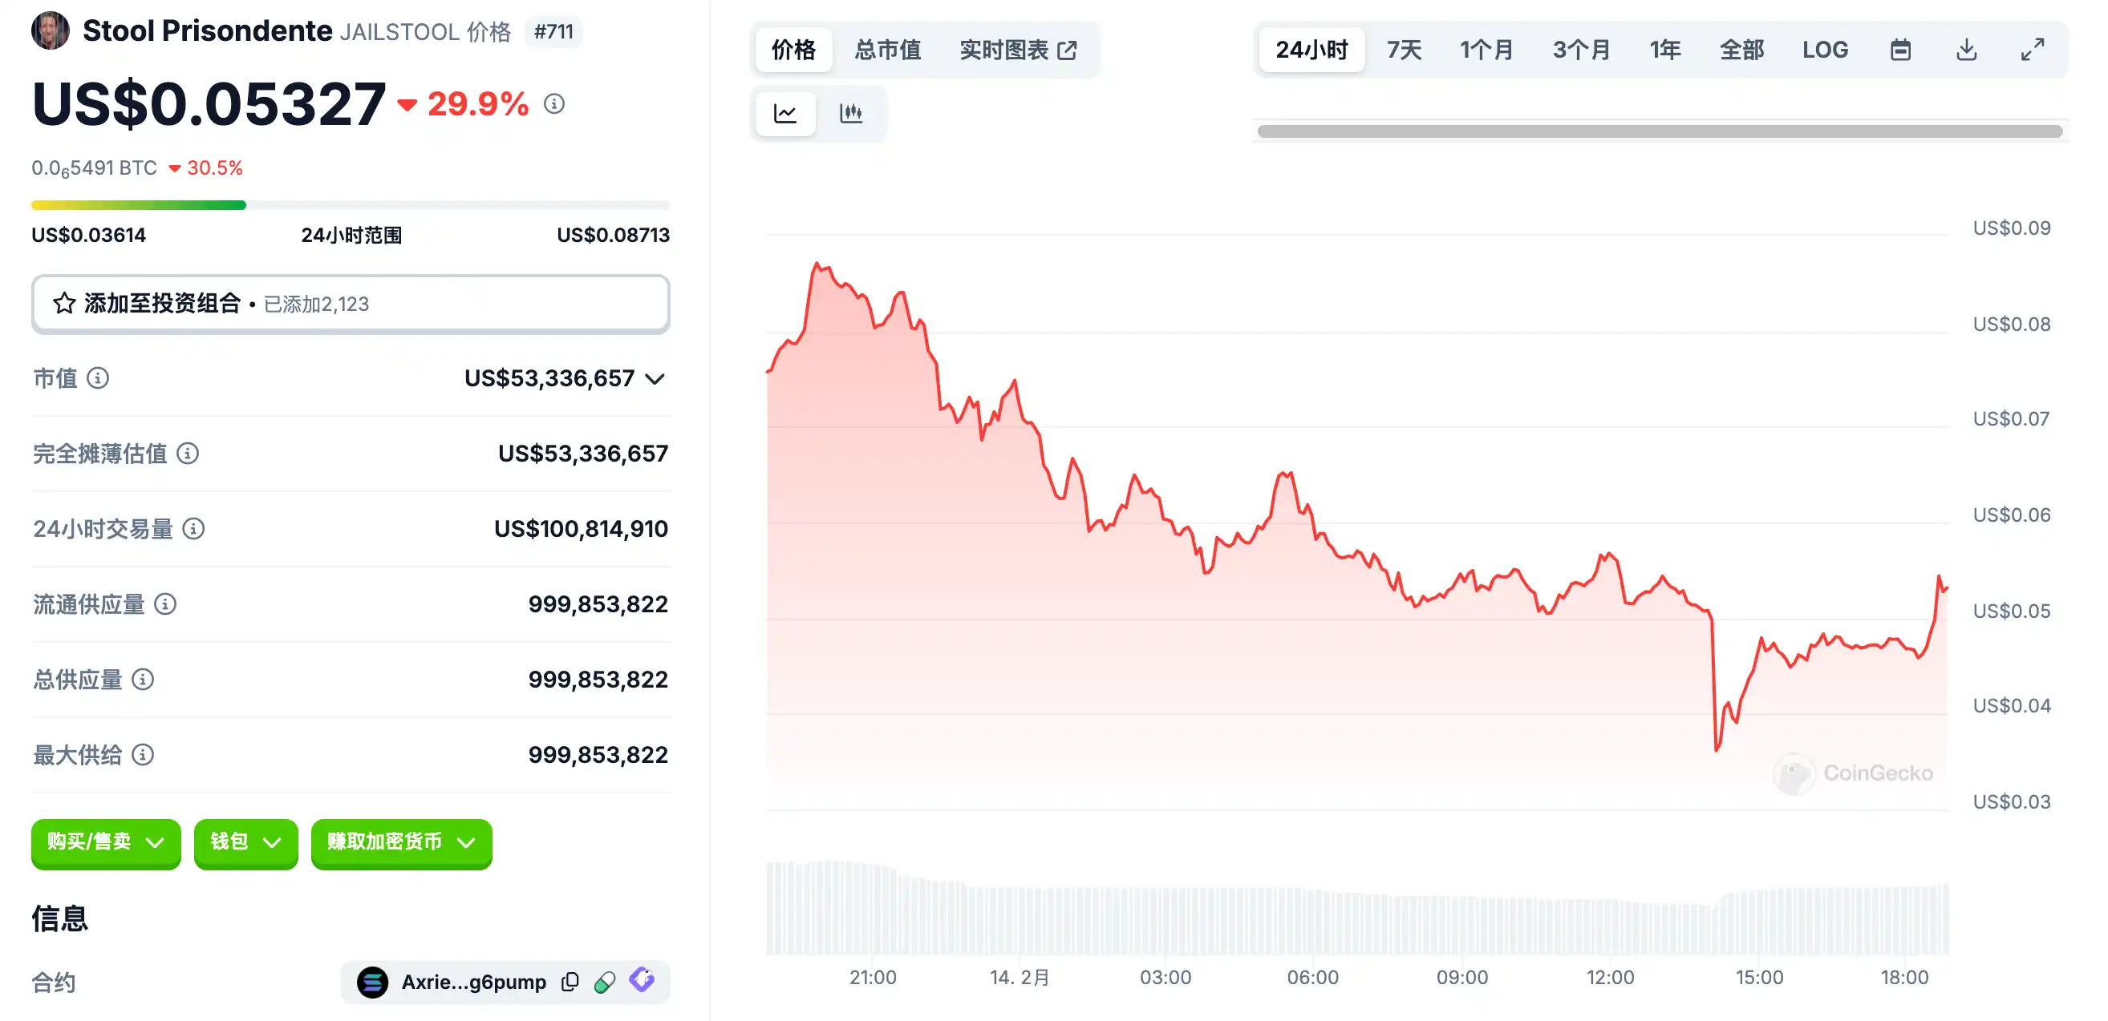Open the calendar date range picker
This screenshot has width=2108, height=1021.
click(1900, 50)
